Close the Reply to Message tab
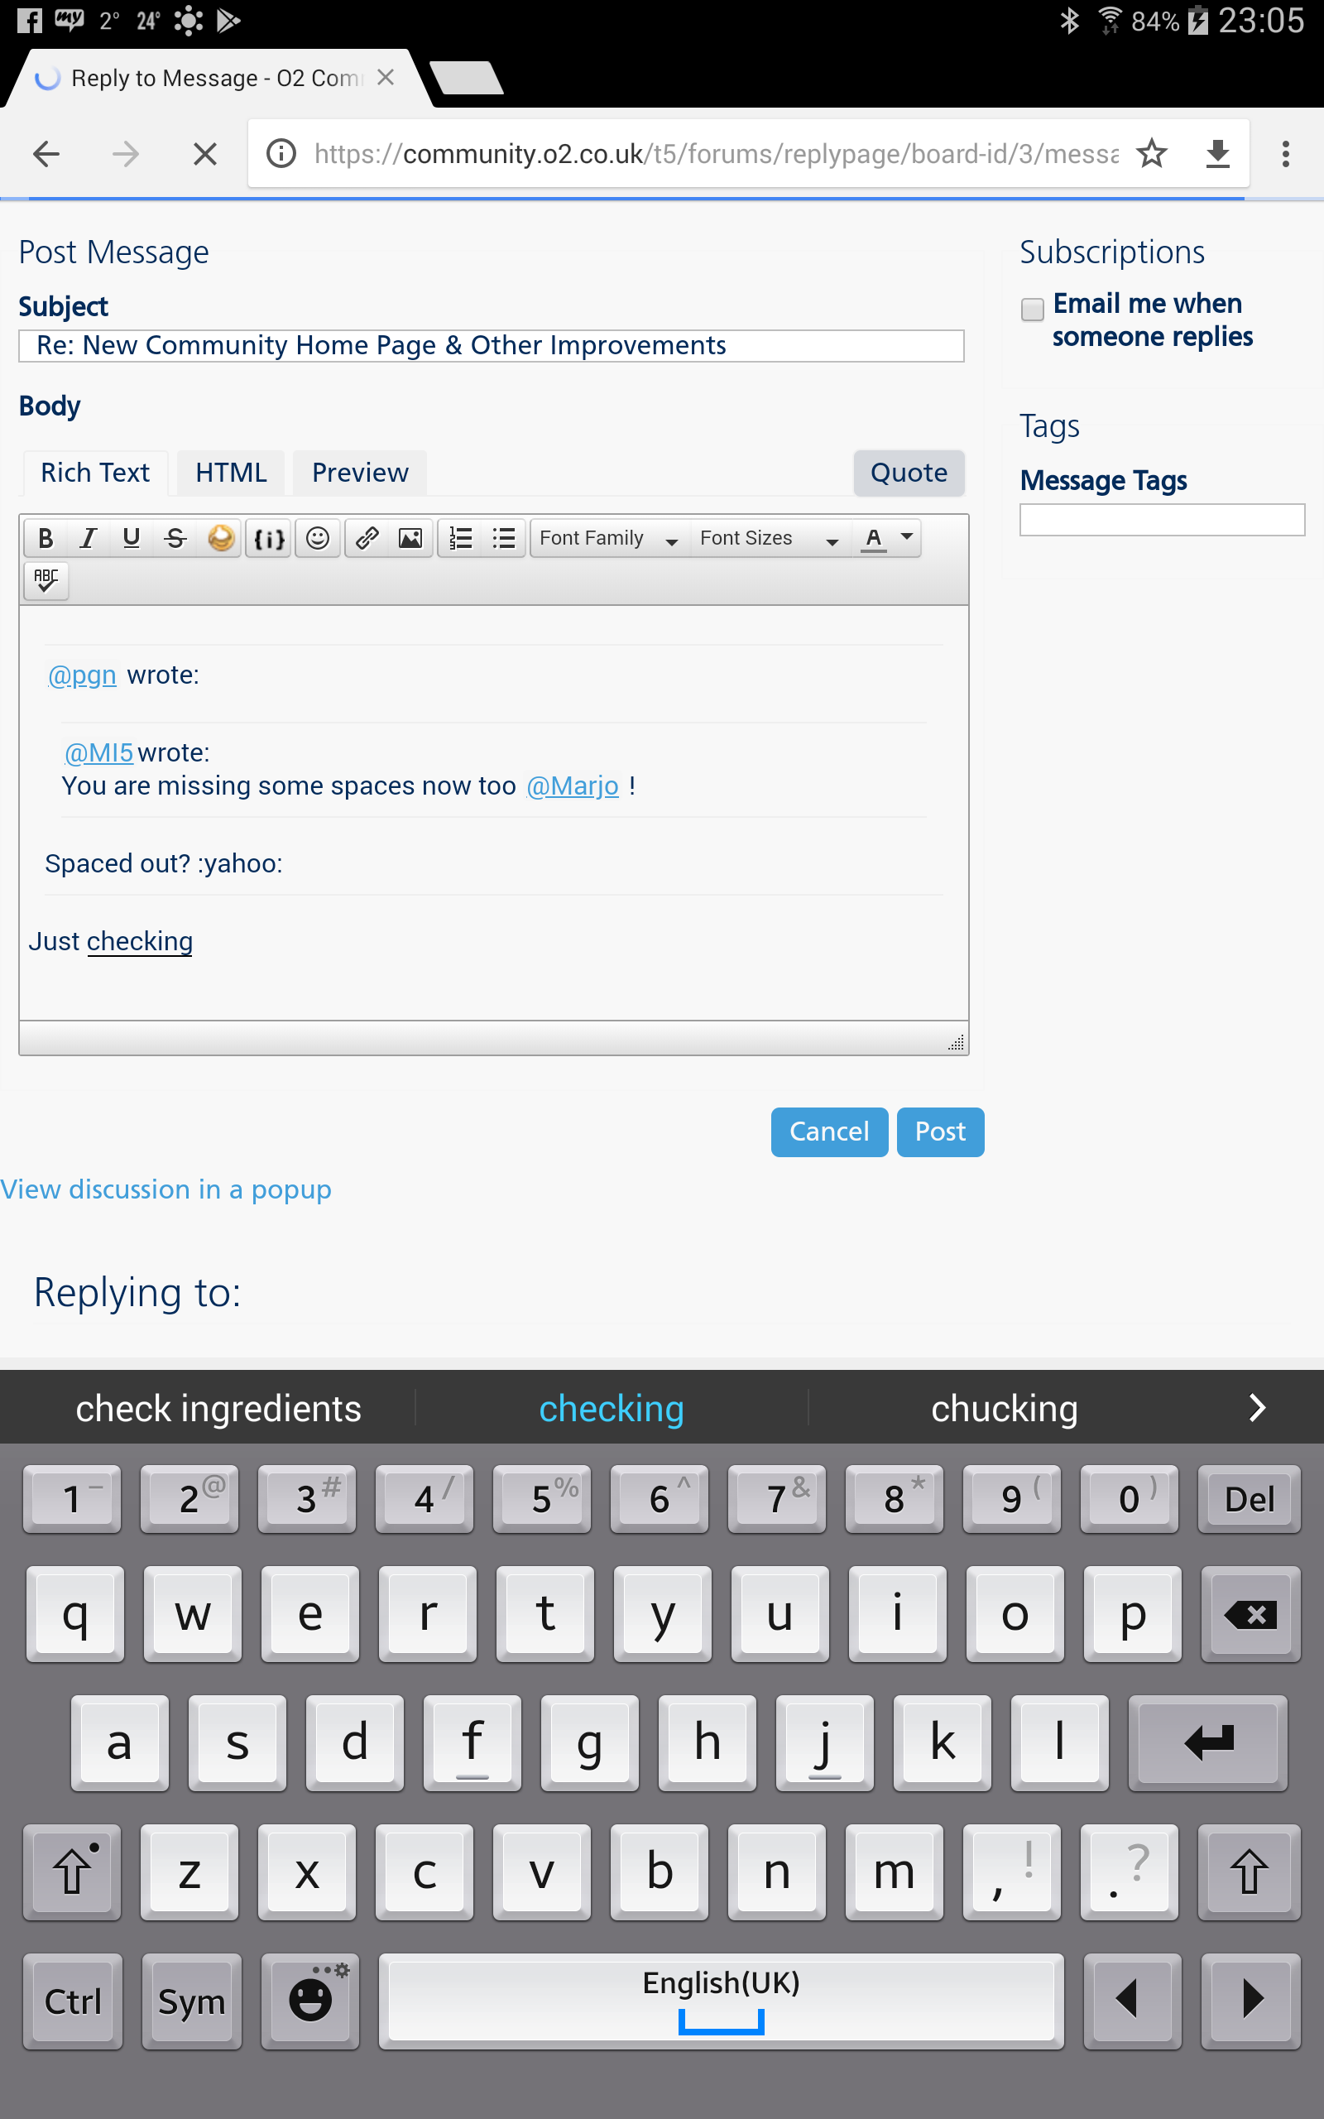The width and height of the screenshot is (1324, 2119). pyautogui.click(x=386, y=78)
